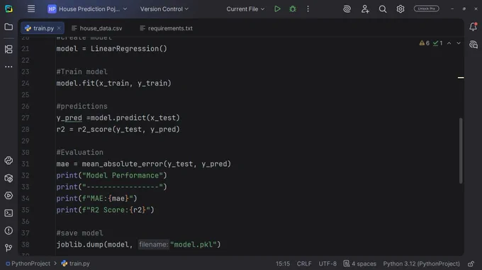Open the Structure tool window
The image size is (482, 270).
pyautogui.click(x=9, y=49)
